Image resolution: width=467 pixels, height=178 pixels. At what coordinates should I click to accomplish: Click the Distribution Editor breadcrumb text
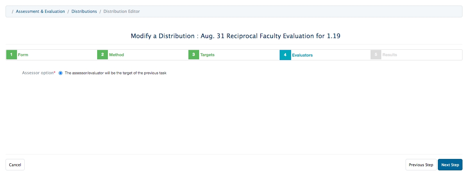click(121, 11)
